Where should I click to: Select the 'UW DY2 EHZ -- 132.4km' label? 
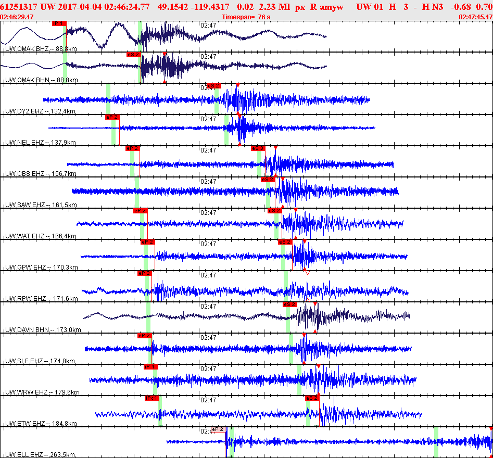[x=40, y=111]
